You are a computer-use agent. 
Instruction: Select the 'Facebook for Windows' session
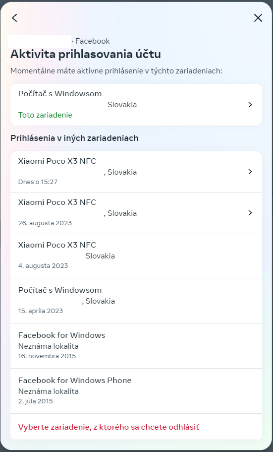pyautogui.click(x=136, y=346)
